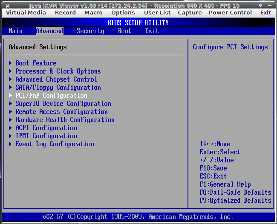
Task: Select the Exit BIOS tab
Action: 152,31
